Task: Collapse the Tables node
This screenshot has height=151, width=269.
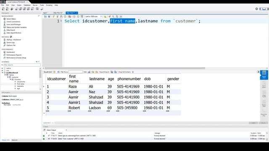Action: (x=5, y=75)
